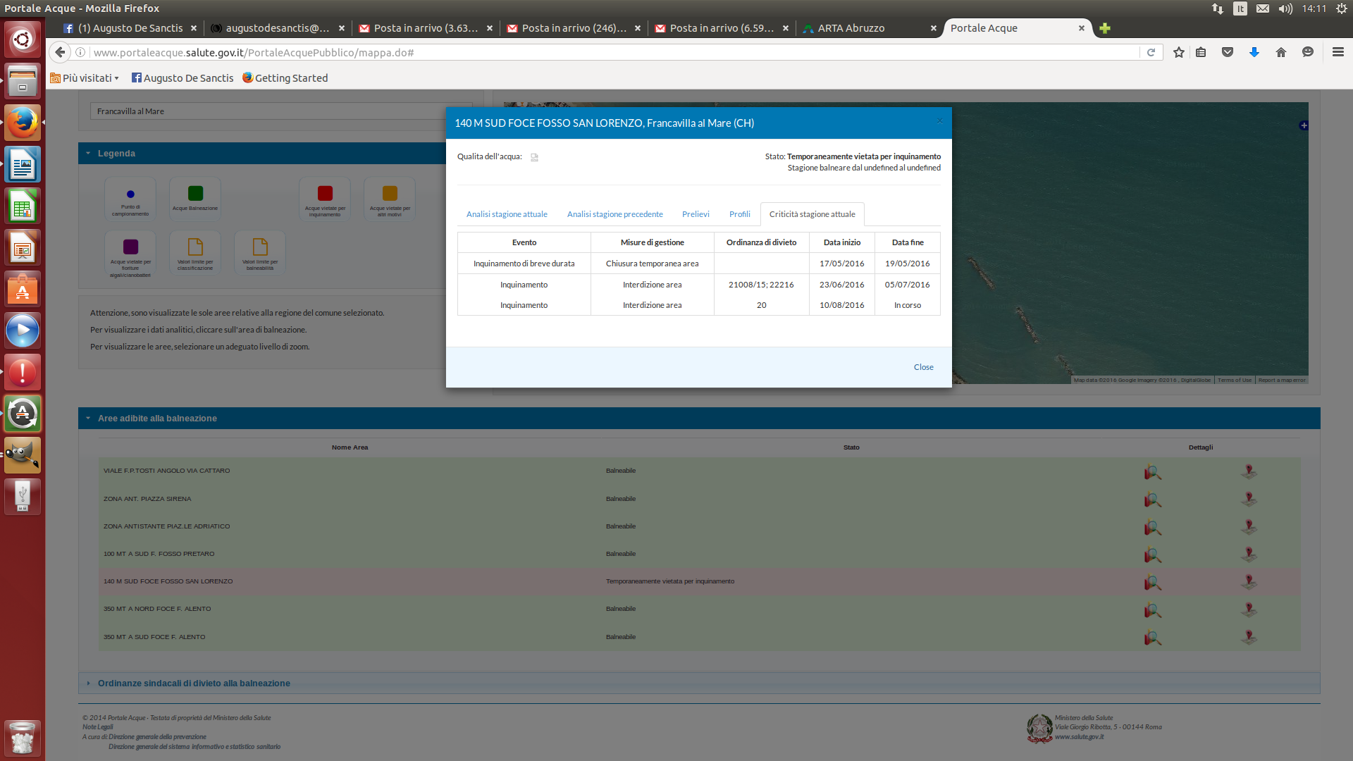The image size is (1353, 761).
Task: Click magnifier detail icon for VIALE F.P.TOSTI row
Action: pos(1152,472)
